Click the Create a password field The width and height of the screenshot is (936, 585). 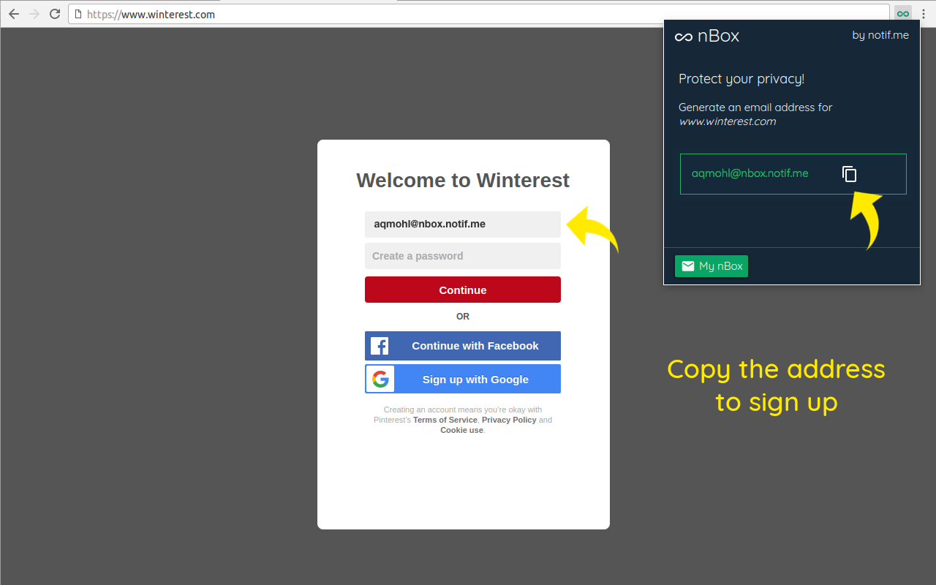point(463,256)
